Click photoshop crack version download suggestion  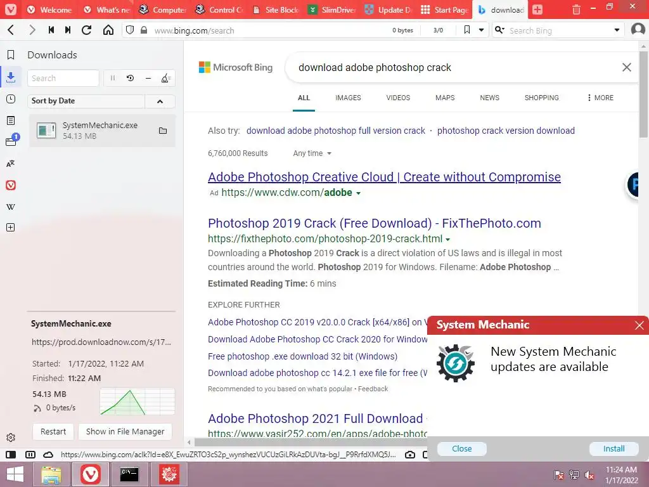506,131
